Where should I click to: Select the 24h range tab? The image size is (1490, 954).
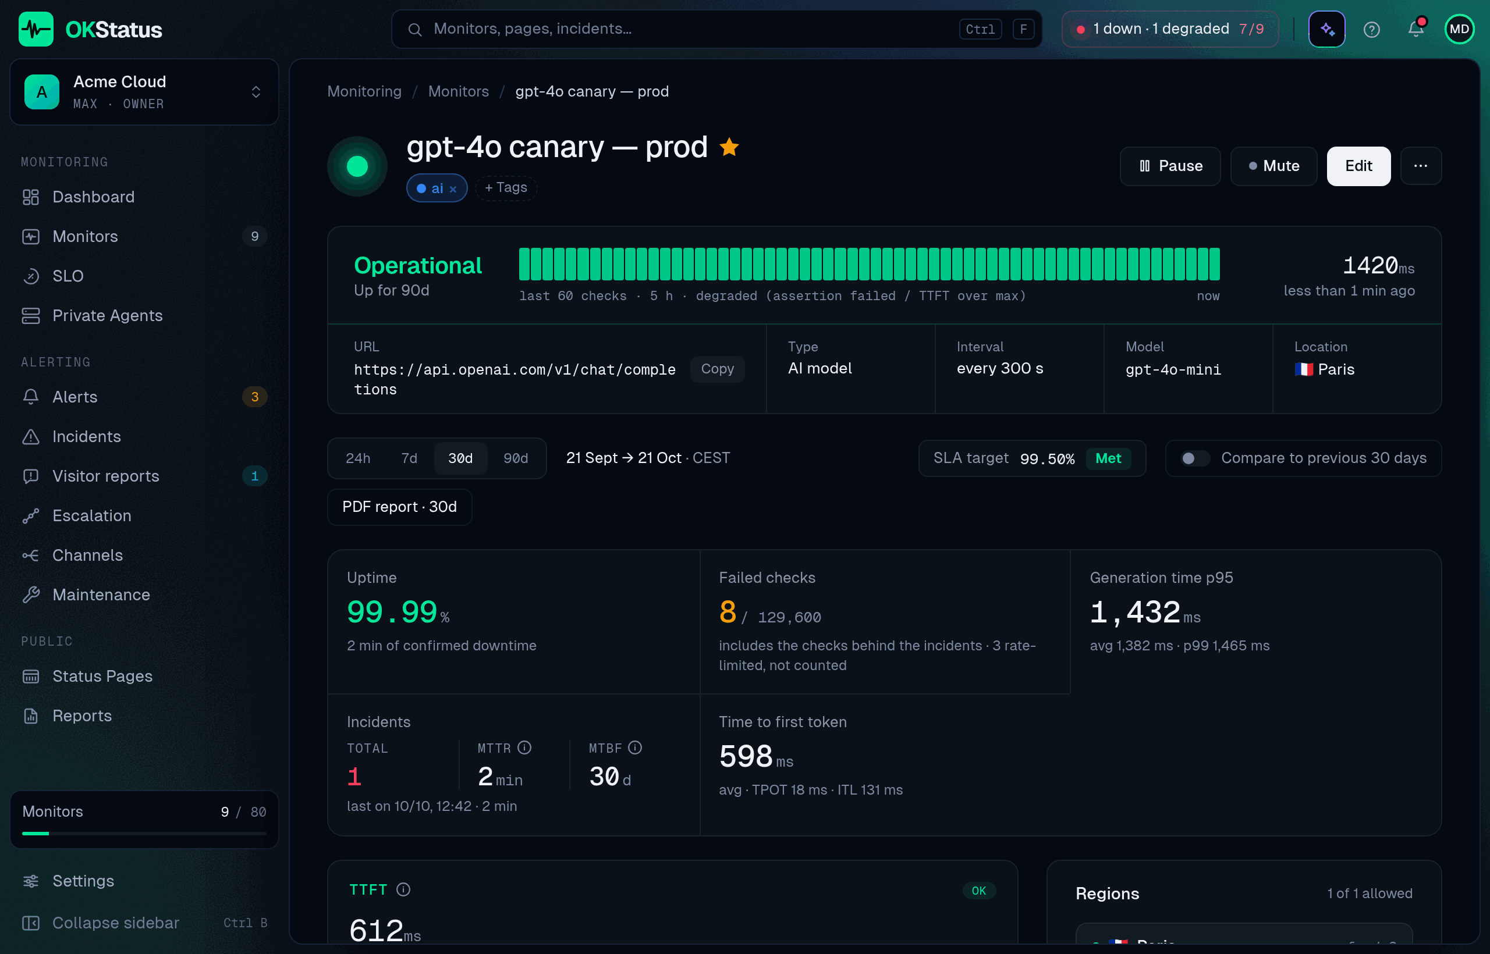click(357, 458)
